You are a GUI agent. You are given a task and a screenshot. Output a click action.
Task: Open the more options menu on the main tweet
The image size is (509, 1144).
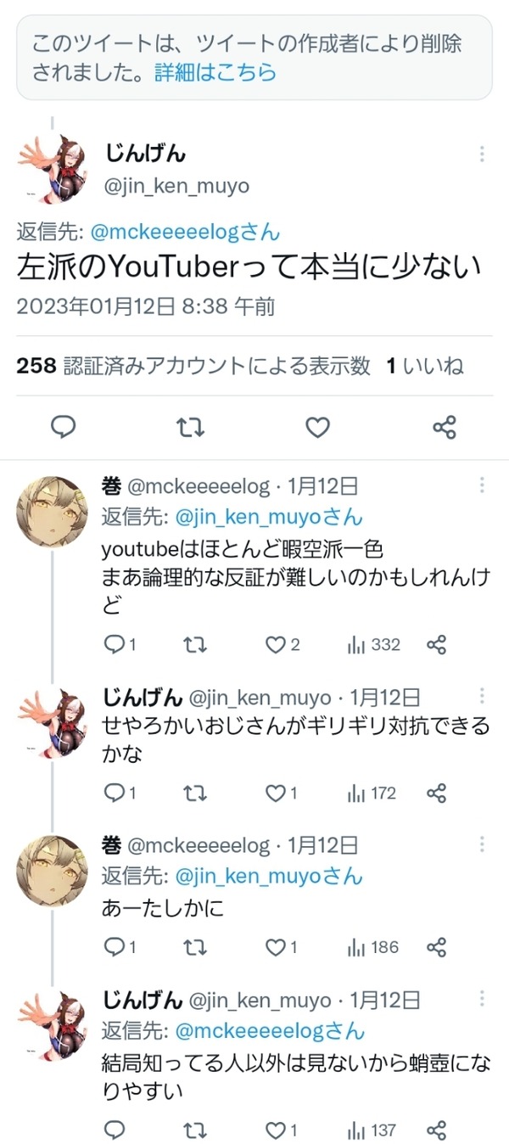(482, 154)
